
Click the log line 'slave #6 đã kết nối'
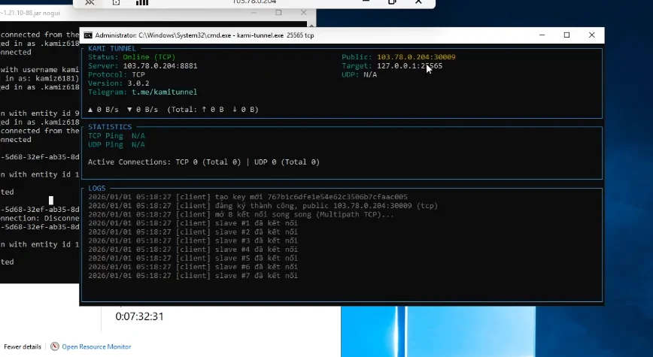tap(193, 267)
